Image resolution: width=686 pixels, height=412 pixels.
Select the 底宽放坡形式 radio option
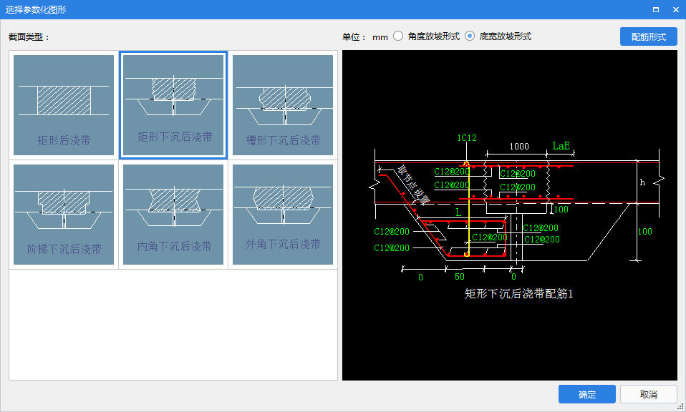coord(470,36)
